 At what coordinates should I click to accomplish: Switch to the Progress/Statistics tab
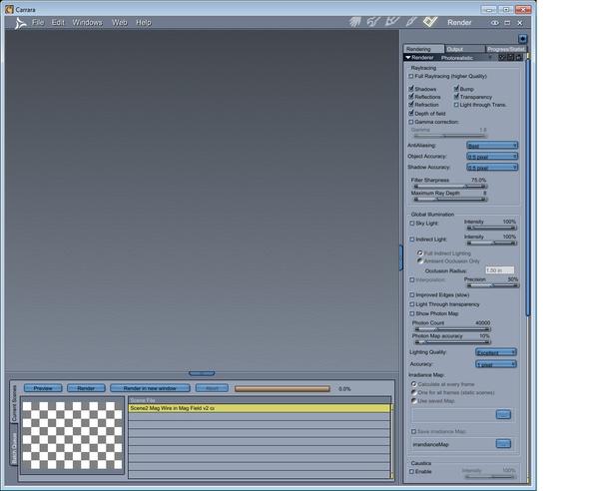point(506,49)
